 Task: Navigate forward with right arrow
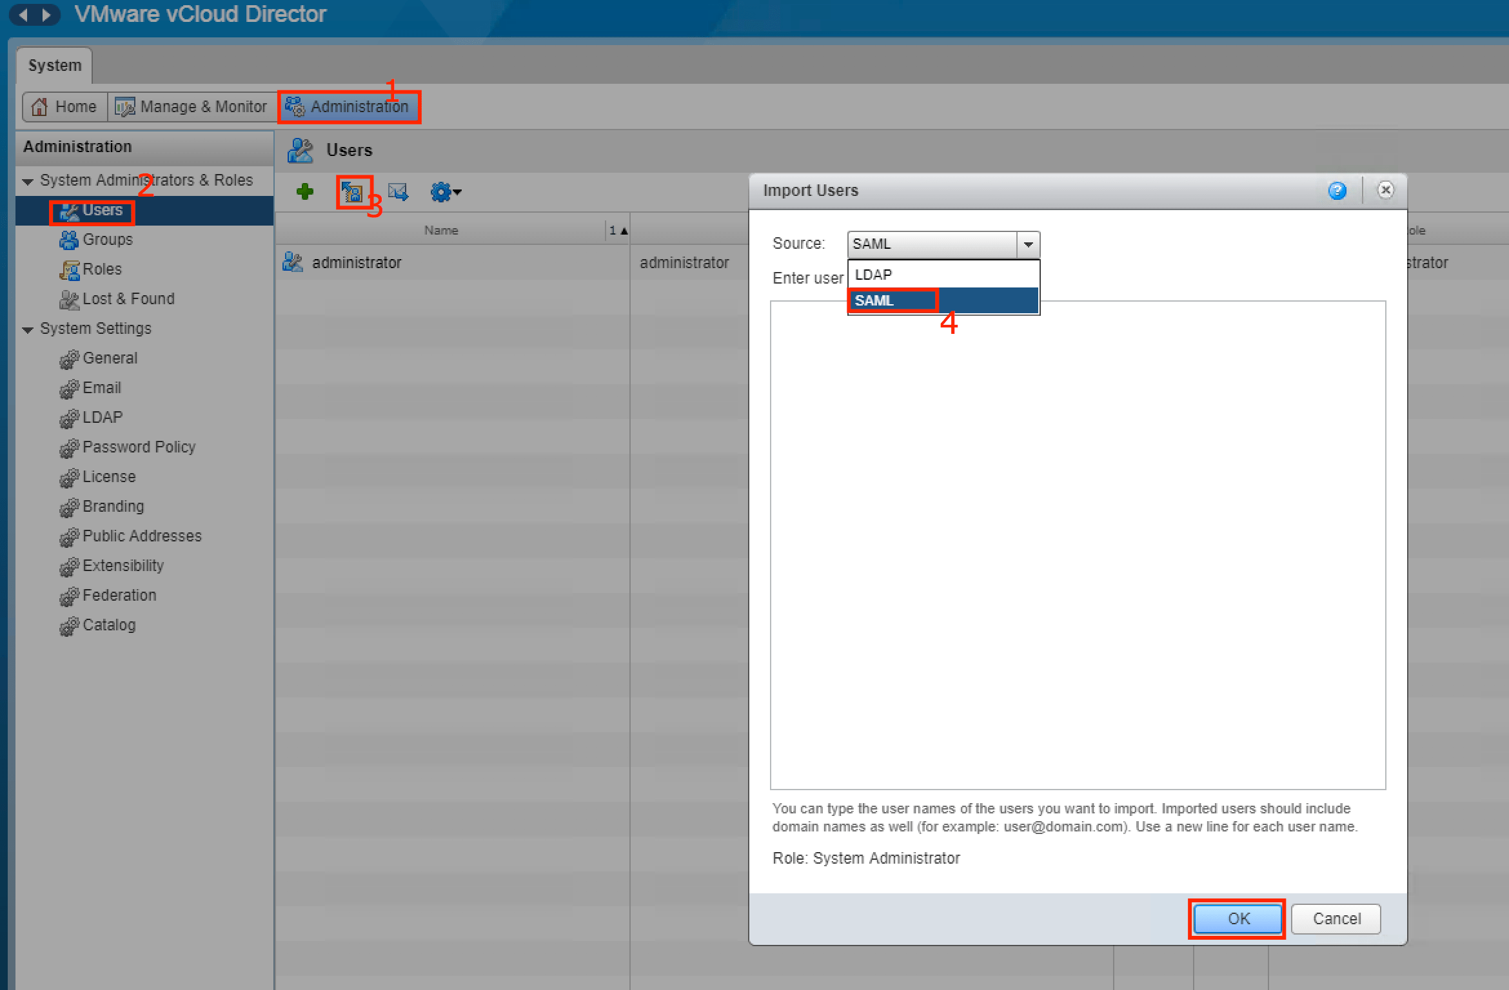tap(46, 14)
